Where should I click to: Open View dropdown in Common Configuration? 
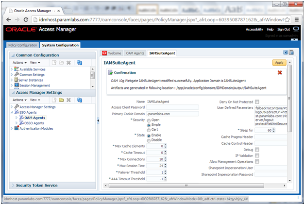click(x=35, y=63)
